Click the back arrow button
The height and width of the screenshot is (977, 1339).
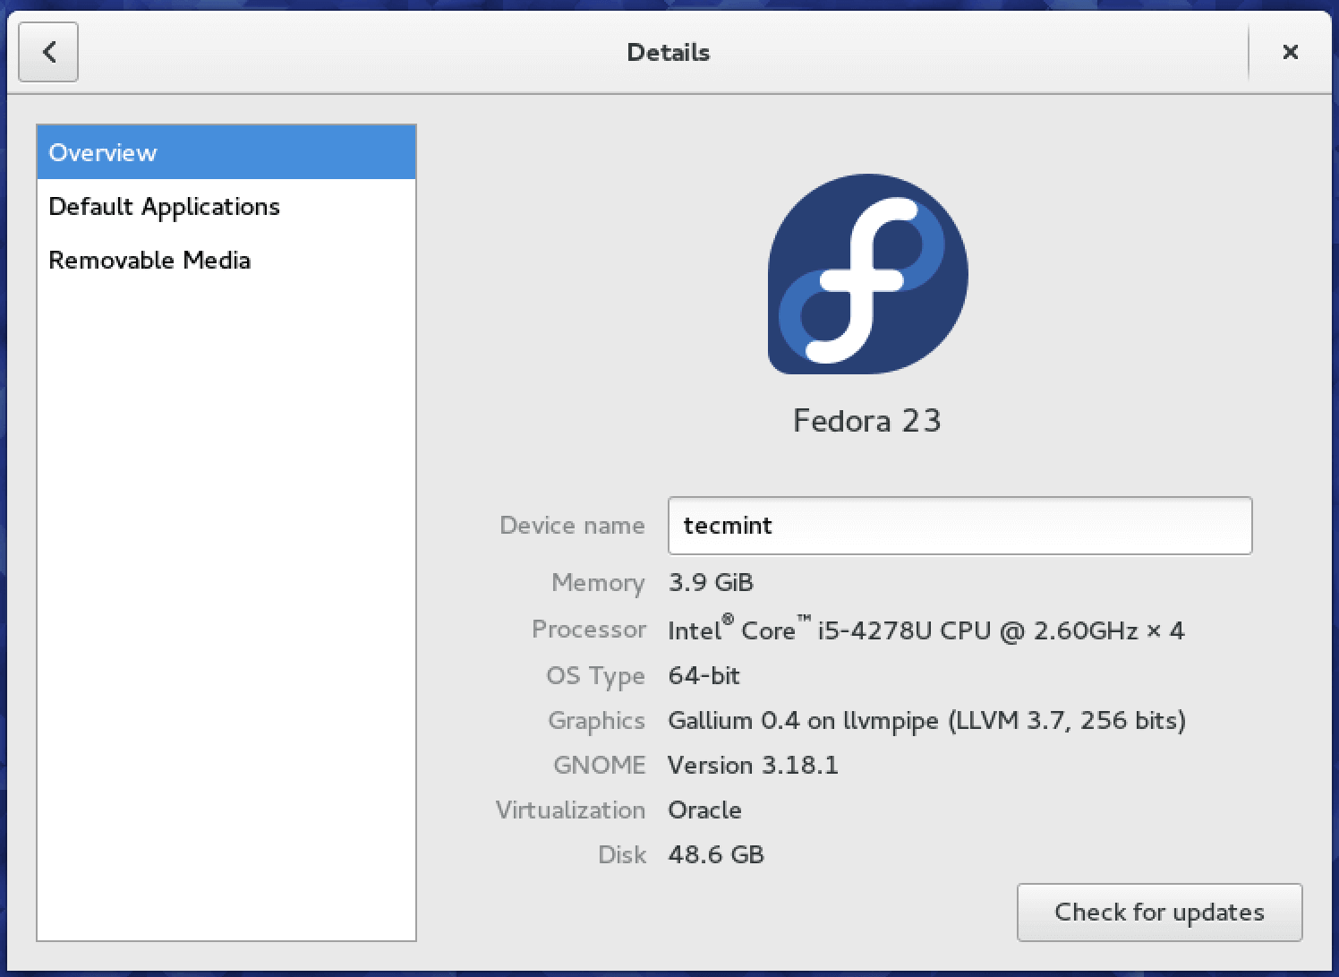tap(48, 52)
